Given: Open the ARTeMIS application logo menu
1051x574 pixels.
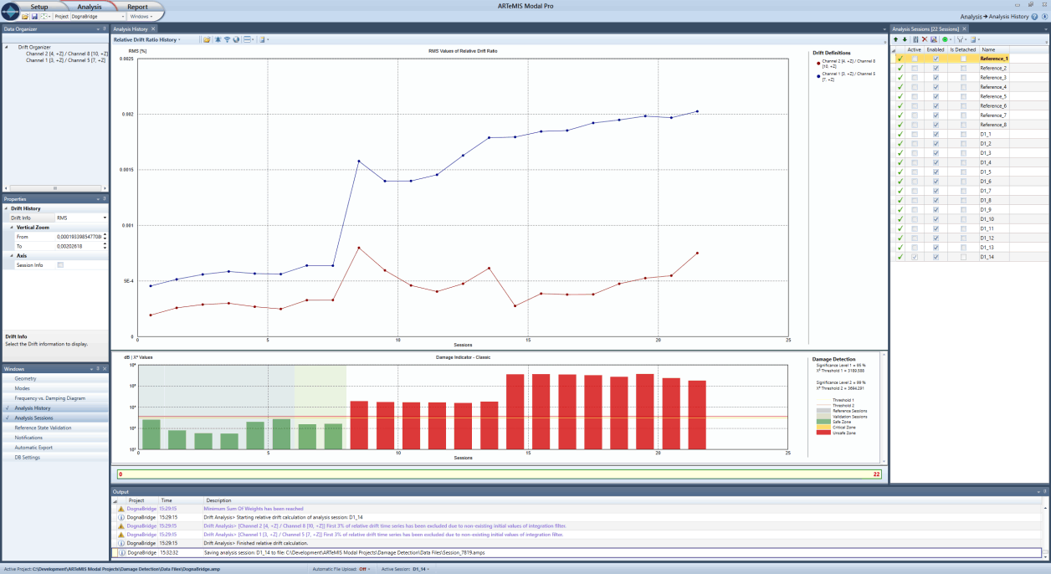Looking at the screenshot, I should (x=10, y=11).
